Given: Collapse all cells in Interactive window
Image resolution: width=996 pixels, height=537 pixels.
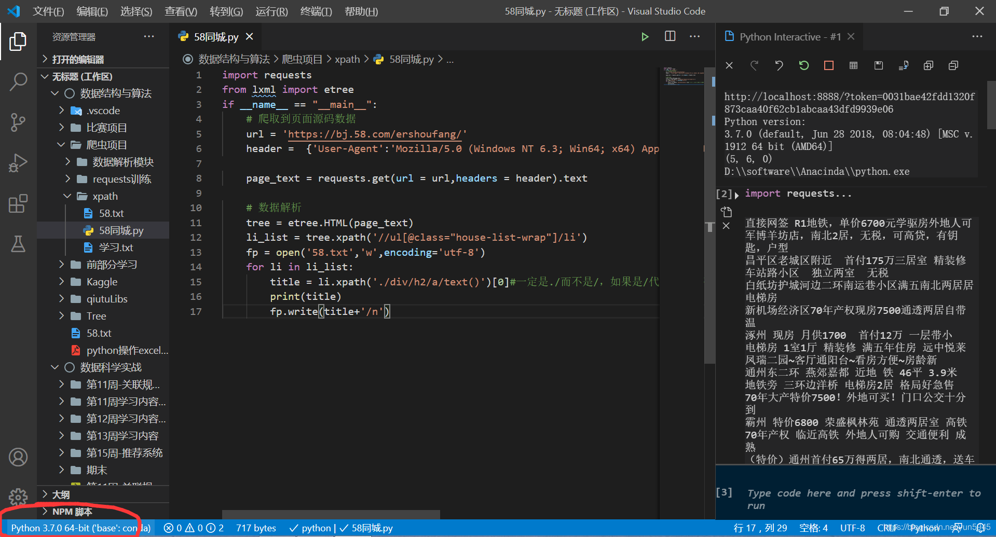Looking at the screenshot, I should click(x=953, y=65).
